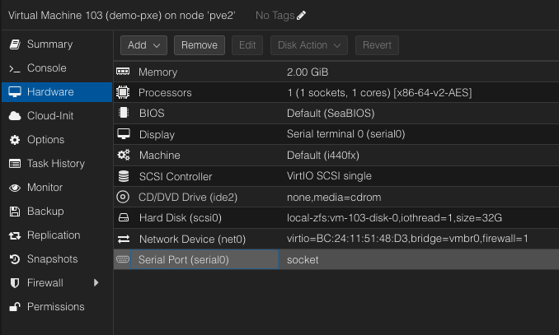
Task: Click the Network Device arrows icon
Action: pos(124,239)
